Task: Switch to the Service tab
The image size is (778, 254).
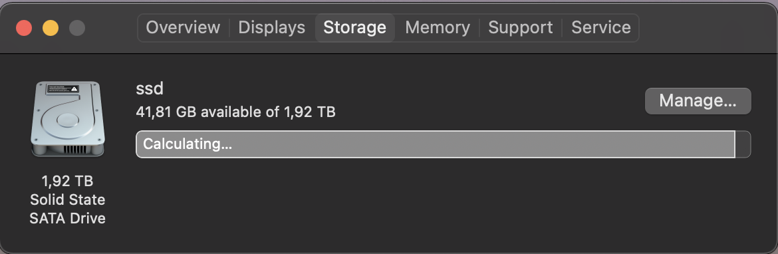Action: point(601,27)
